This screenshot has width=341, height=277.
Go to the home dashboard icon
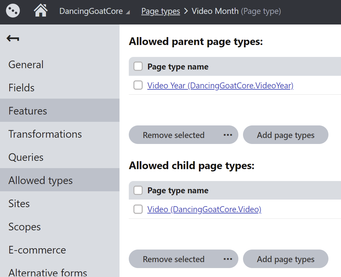[x=41, y=11]
